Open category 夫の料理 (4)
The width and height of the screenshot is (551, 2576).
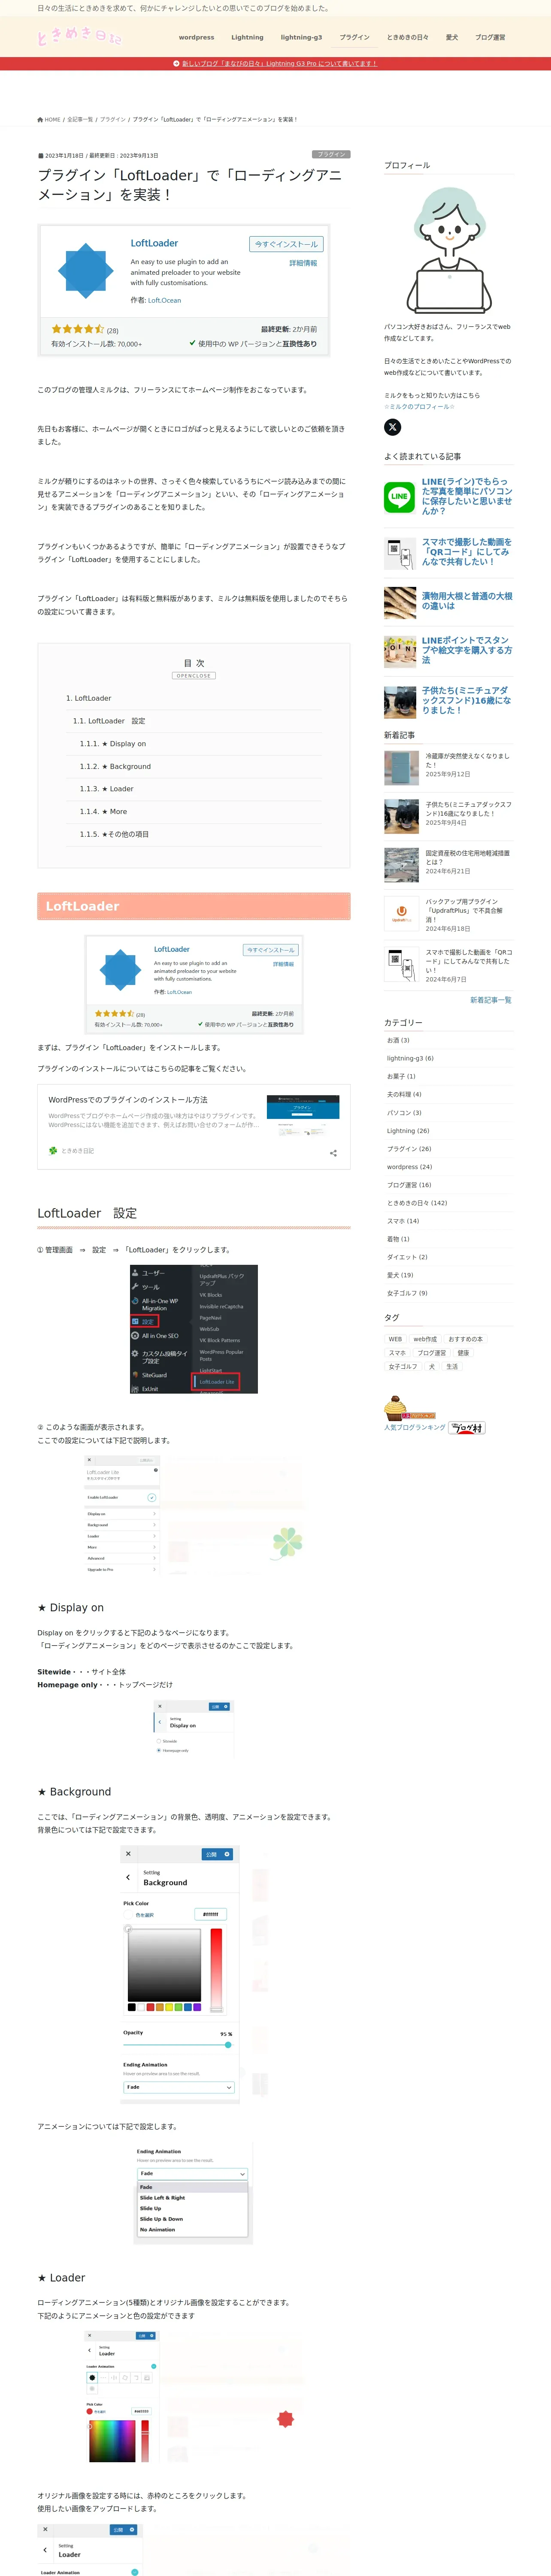(x=404, y=1094)
